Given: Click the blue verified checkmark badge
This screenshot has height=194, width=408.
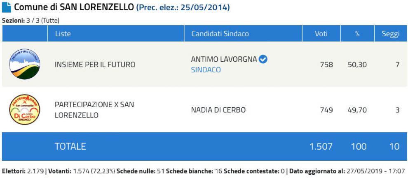Looking at the screenshot, I should point(263,59).
